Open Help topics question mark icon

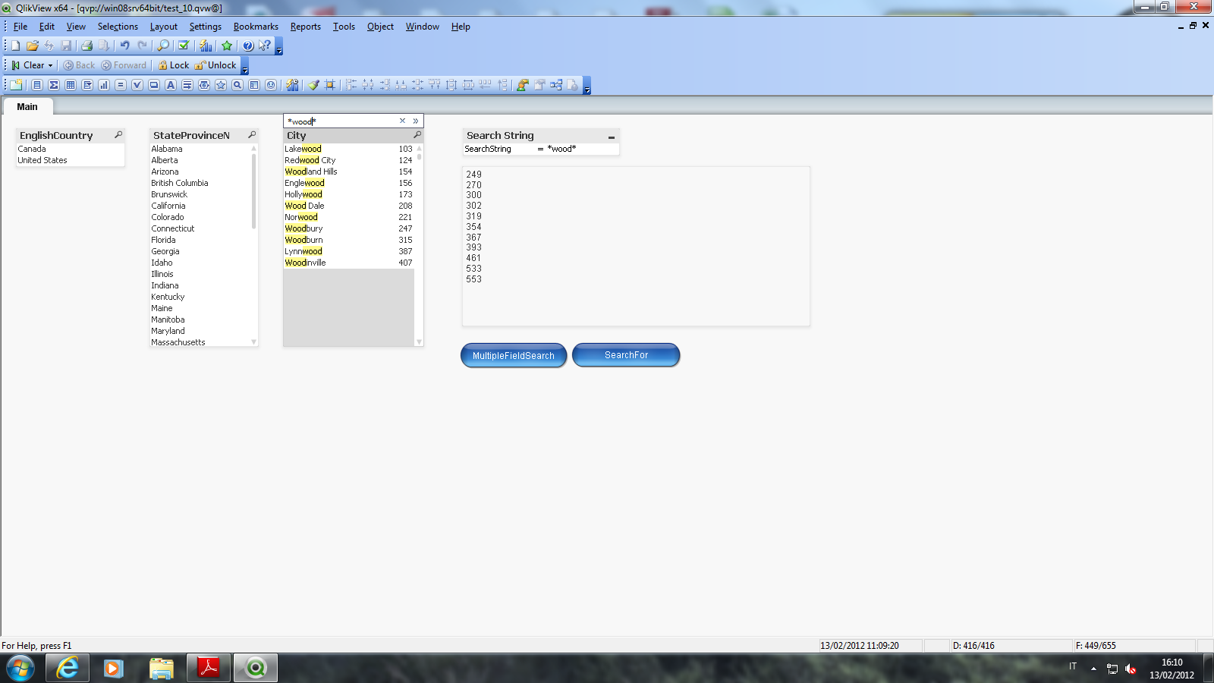pos(248,46)
